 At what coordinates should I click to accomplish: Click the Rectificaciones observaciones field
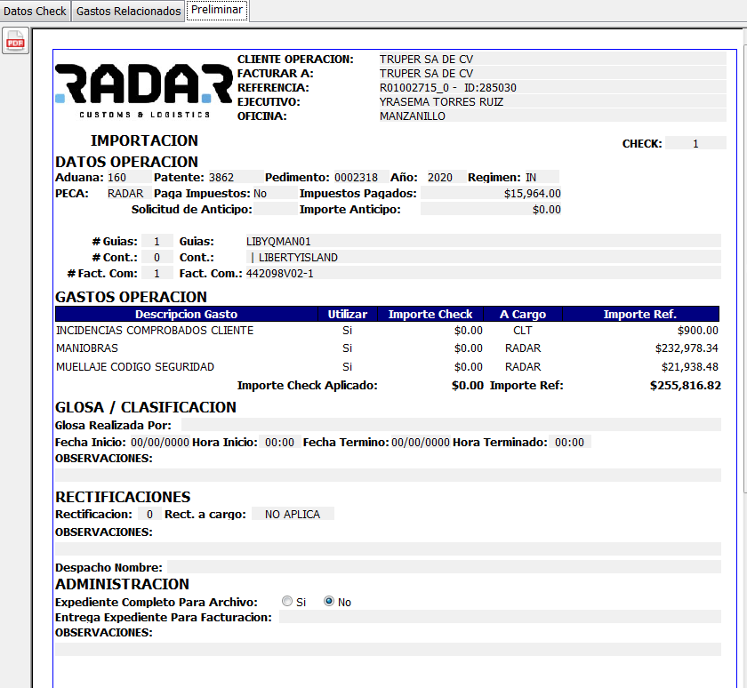(388, 548)
